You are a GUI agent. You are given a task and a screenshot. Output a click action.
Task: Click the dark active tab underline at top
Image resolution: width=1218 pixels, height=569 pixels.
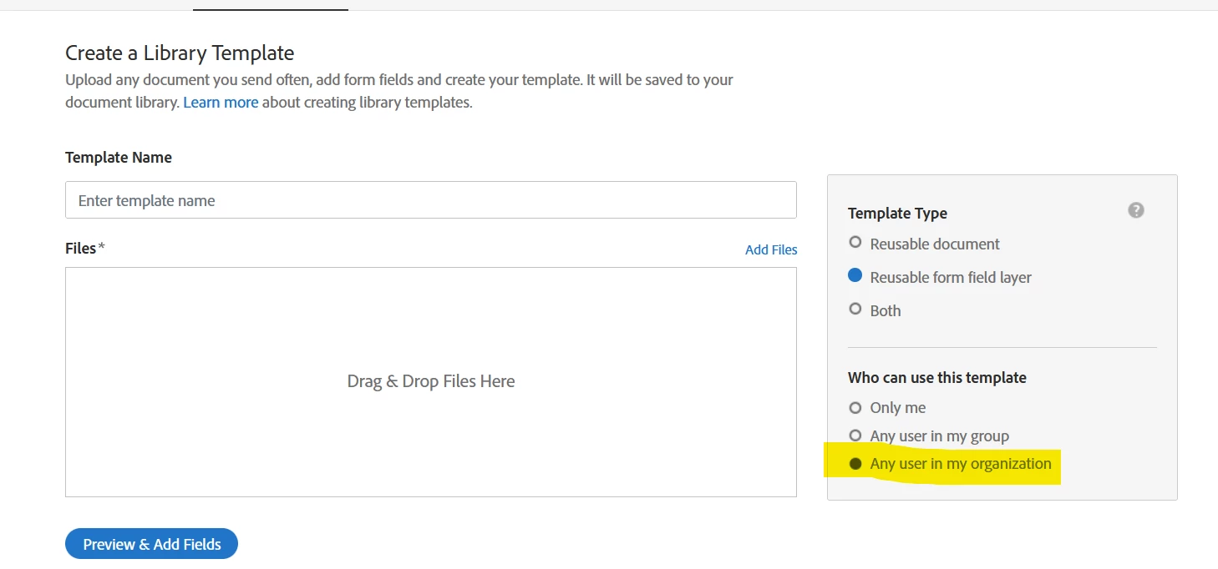[270, 9]
